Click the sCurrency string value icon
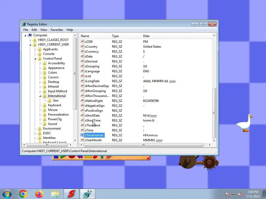The width and height of the screenshot is (266, 199). pyautogui.click(x=82, y=51)
